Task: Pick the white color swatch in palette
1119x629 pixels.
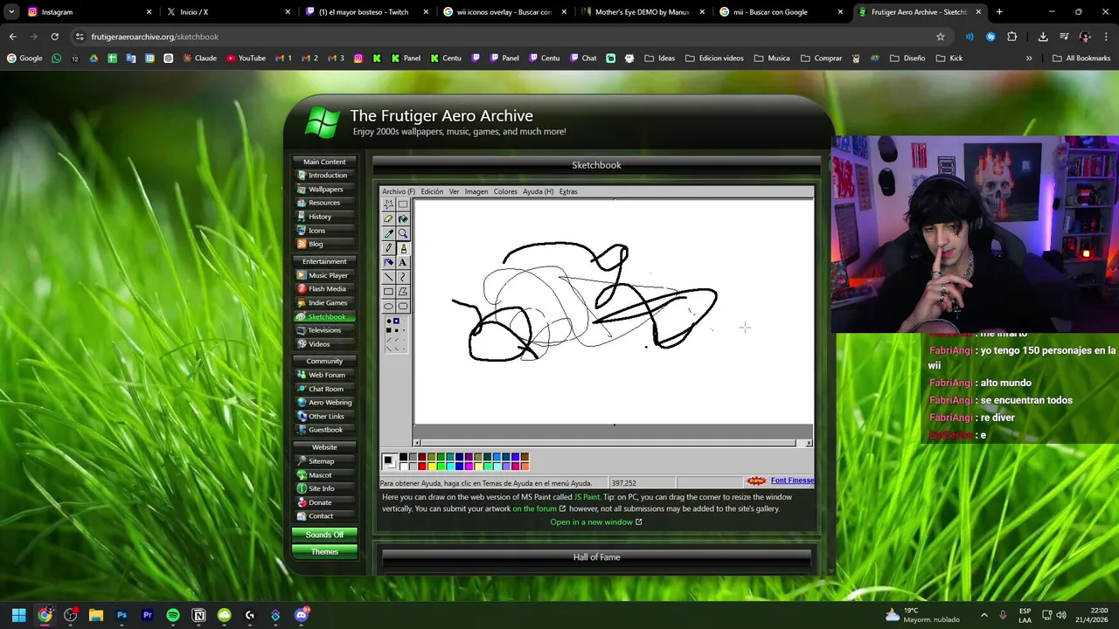Action: tap(404, 467)
